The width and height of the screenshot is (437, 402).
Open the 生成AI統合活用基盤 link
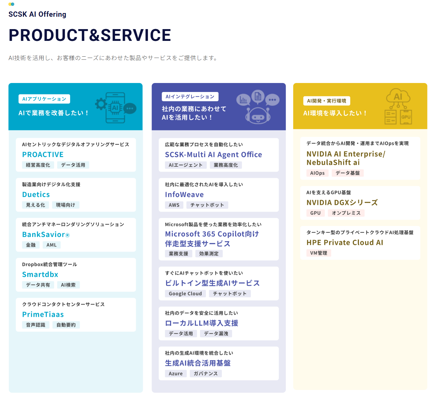click(198, 363)
